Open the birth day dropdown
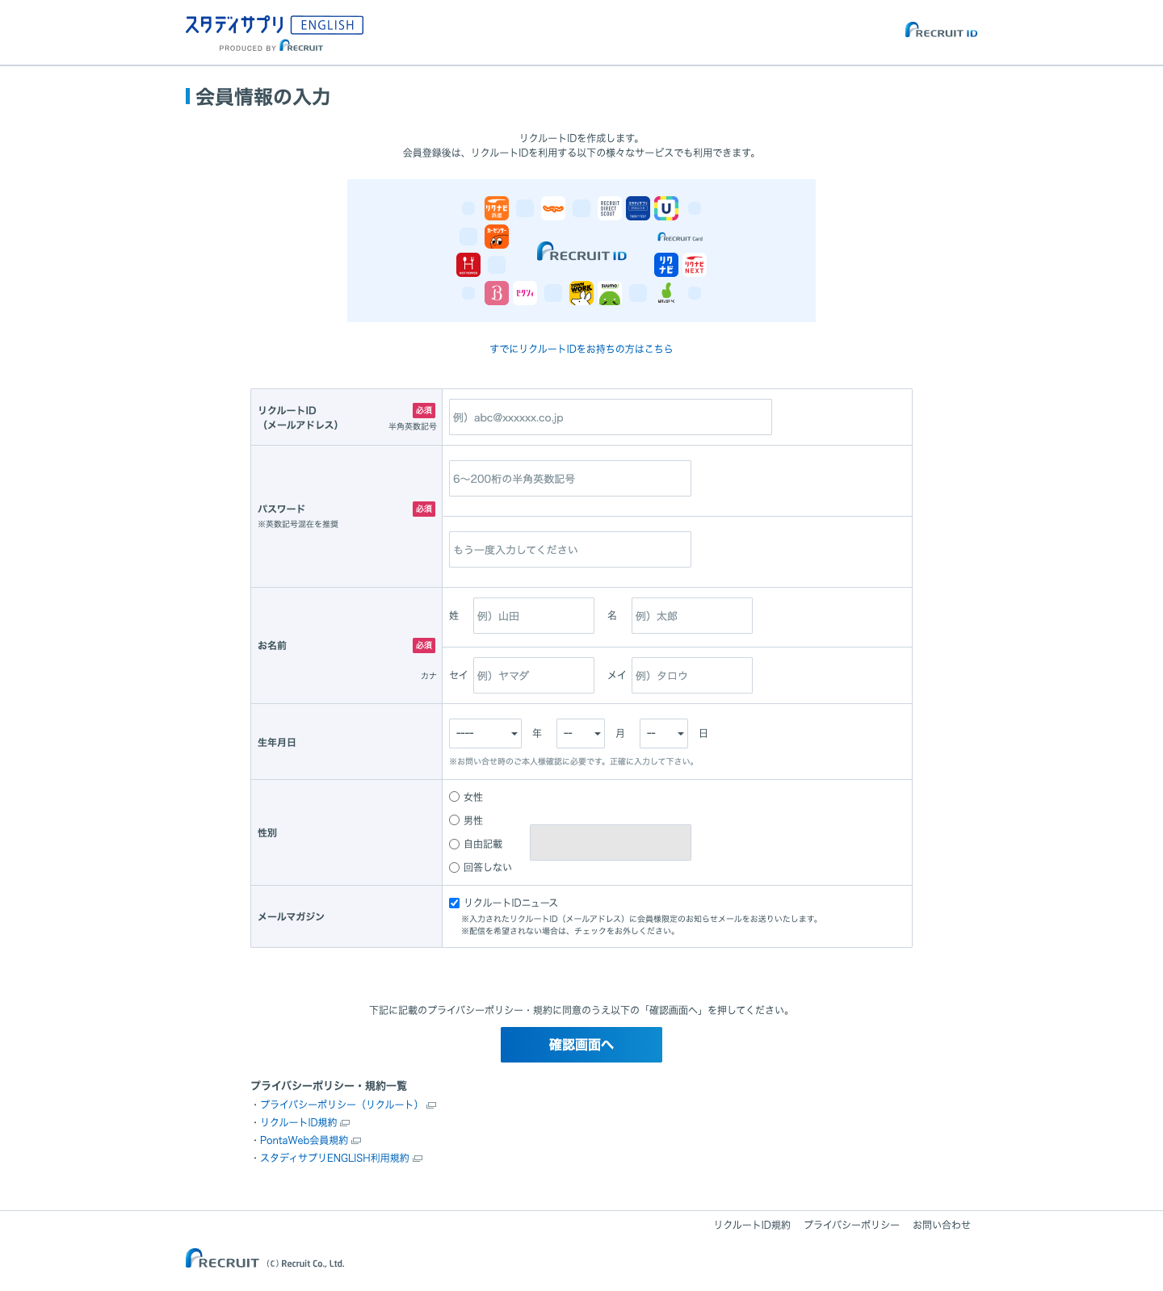Screen dimensions: 1163x1291 664,733
